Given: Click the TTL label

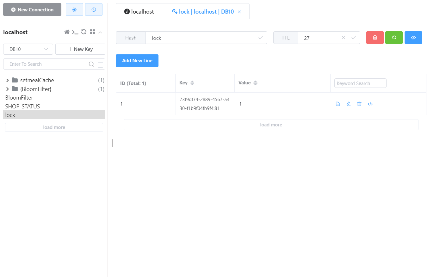Looking at the screenshot, I should click(286, 38).
